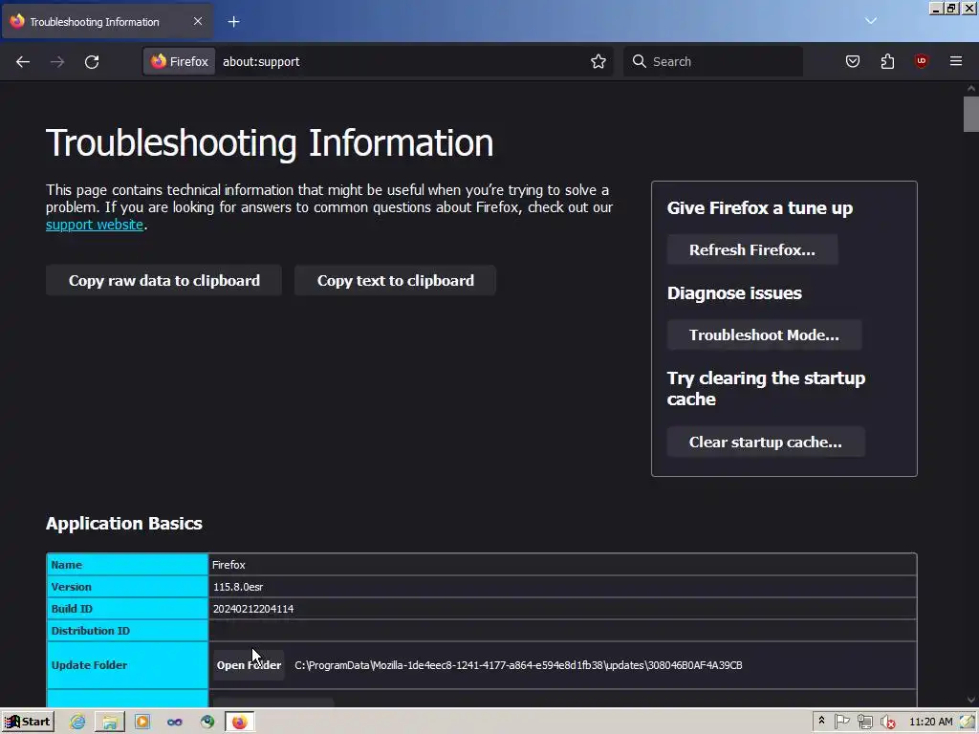Click the Application Basics heading

pyautogui.click(x=123, y=523)
